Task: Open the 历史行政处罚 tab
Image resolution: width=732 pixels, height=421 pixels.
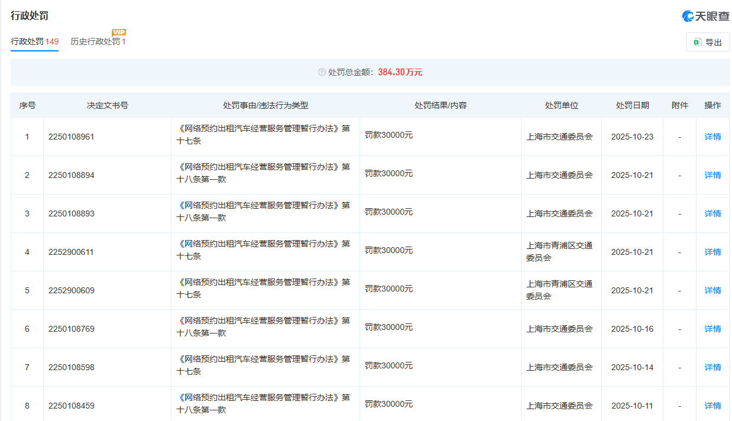Action: pos(98,41)
